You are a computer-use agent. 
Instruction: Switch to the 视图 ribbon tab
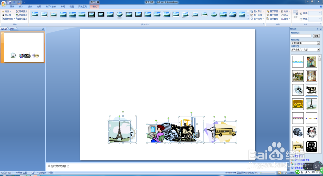click(71, 7)
